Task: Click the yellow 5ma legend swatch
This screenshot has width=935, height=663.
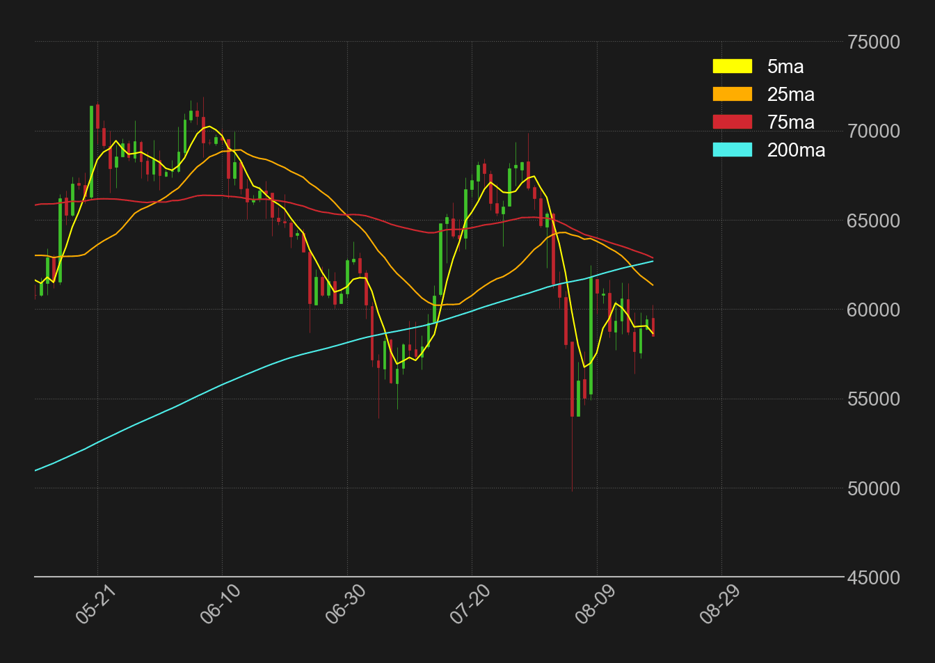Action: (732, 66)
